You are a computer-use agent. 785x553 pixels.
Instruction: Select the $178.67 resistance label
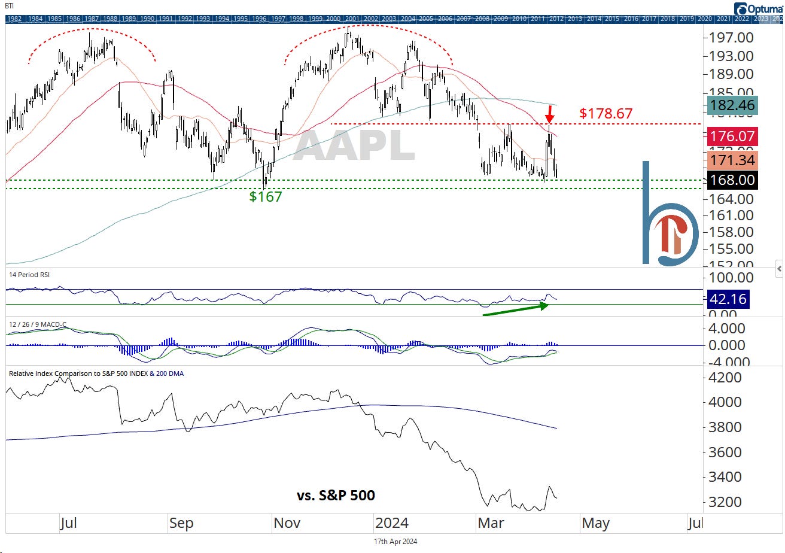click(606, 113)
